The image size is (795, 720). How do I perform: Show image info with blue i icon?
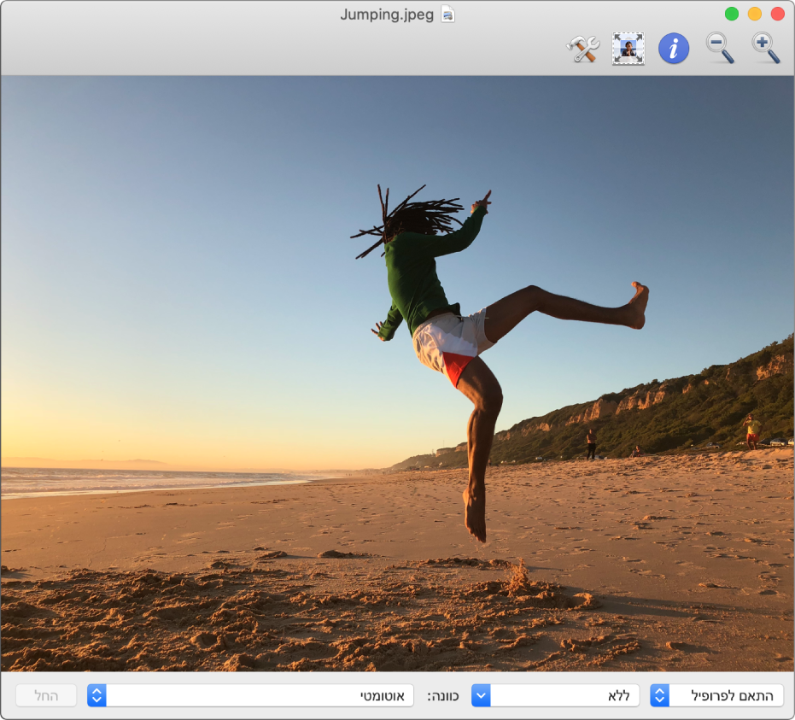pos(674,49)
